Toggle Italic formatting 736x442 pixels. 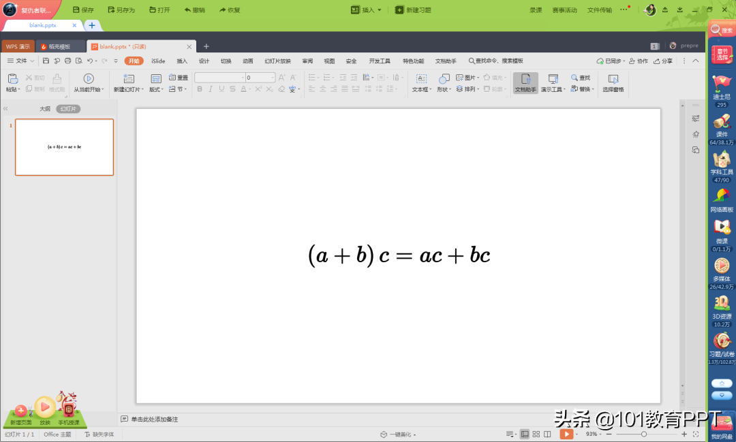coord(211,89)
